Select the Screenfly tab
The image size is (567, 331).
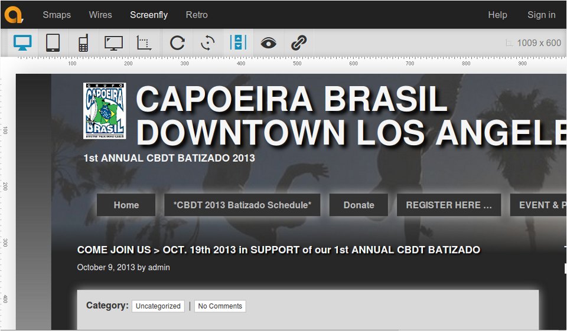click(149, 15)
